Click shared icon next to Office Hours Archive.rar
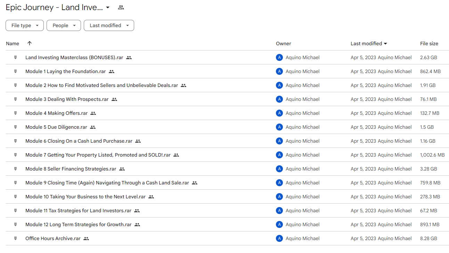The image size is (449, 253). tap(86, 238)
